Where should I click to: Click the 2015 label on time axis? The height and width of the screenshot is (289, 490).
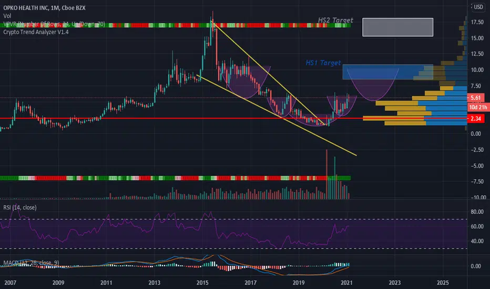(x=202, y=283)
